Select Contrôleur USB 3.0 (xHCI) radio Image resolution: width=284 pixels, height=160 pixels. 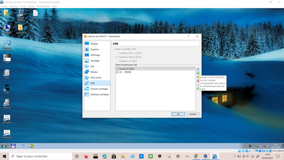click(x=117, y=61)
